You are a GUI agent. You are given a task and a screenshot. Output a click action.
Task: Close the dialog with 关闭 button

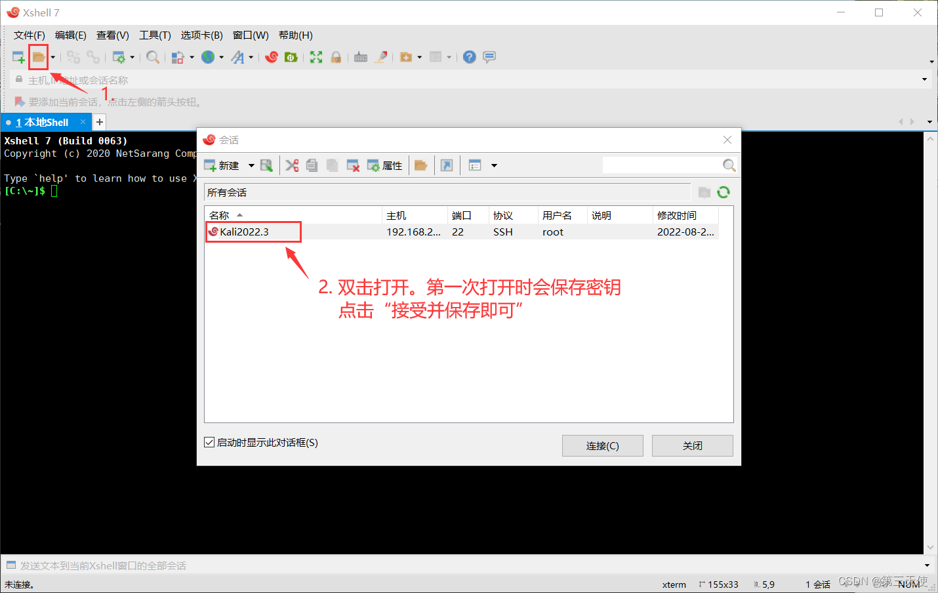692,445
